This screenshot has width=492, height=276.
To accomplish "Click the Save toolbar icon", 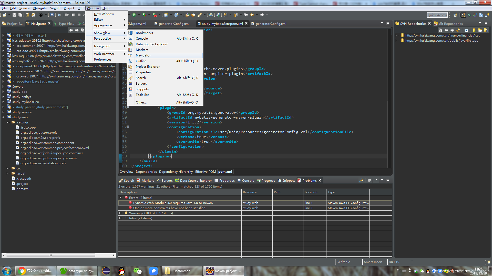I will [14, 15].
